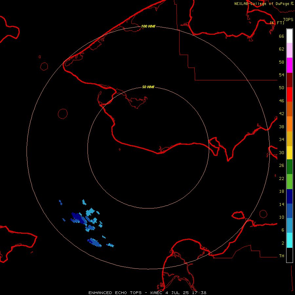Click the dark orange legend swatch
Screen dimensions: 295x295
[289, 109]
